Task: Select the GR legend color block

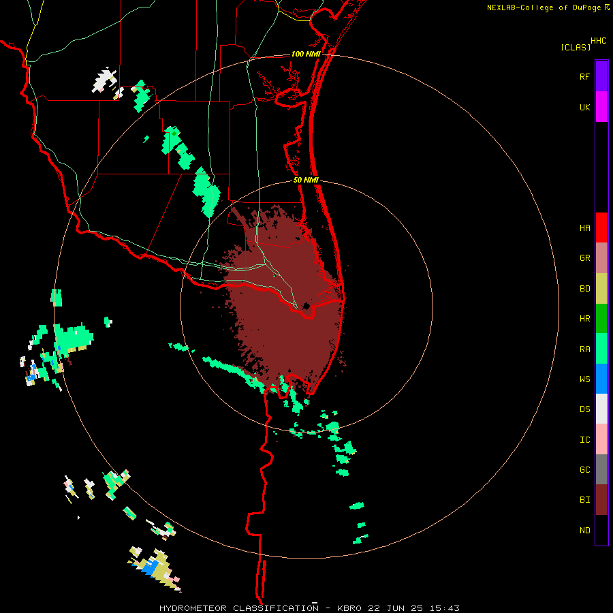Action: click(x=601, y=258)
